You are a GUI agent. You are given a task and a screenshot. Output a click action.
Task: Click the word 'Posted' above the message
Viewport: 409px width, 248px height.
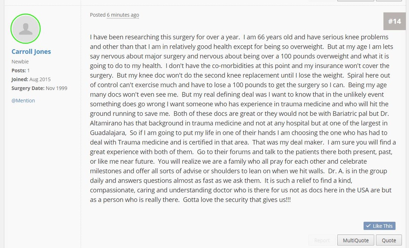[x=97, y=15]
